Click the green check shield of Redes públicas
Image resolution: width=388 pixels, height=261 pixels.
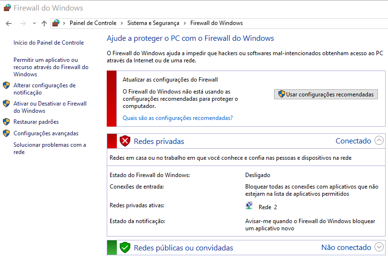[x=125, y=248]
